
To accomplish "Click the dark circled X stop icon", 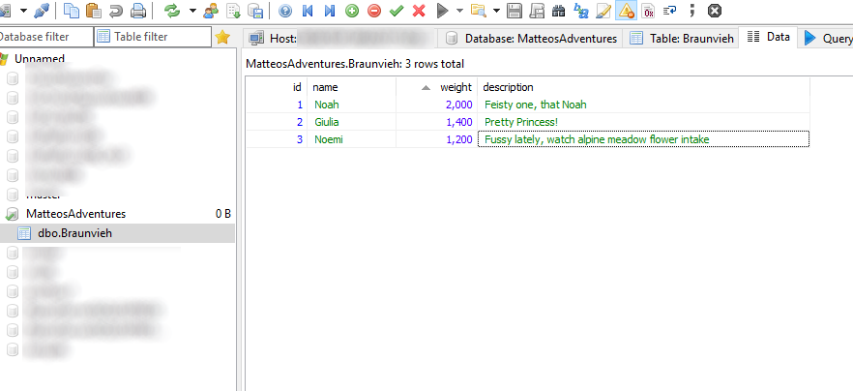I will [715, 10].
